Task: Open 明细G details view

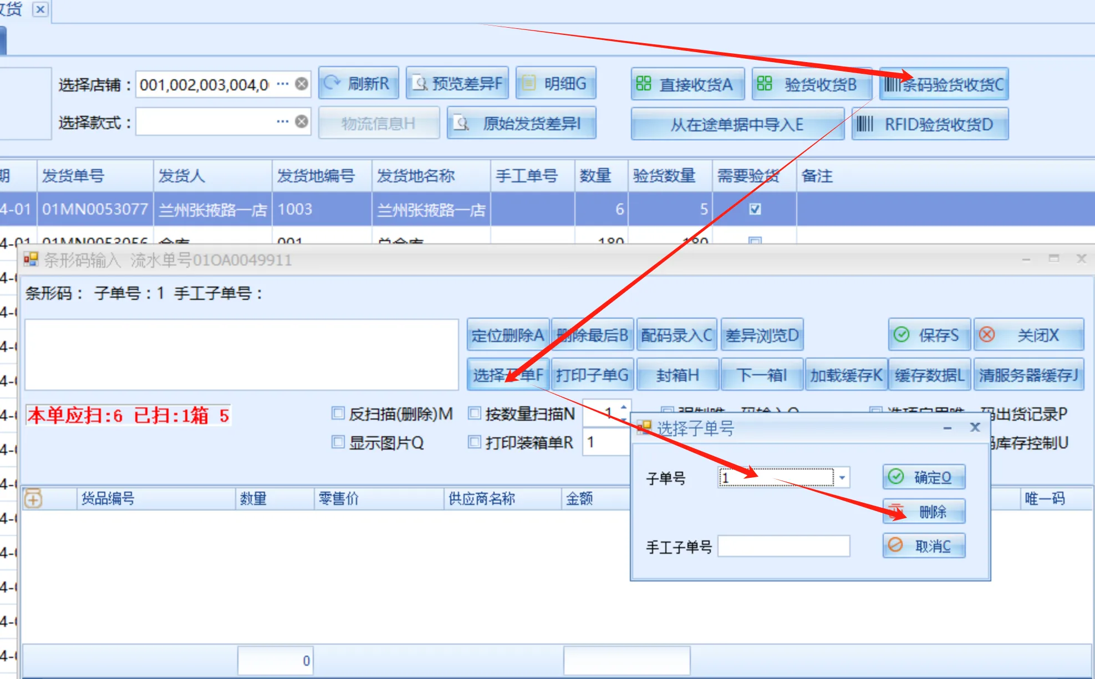Action: (556, 84)
